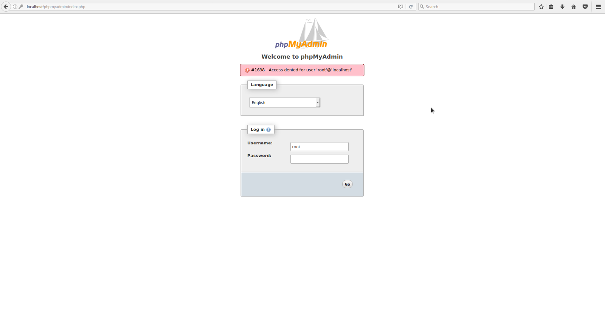Click the phpMyAdmin sailboat logo

click(302, 33)
